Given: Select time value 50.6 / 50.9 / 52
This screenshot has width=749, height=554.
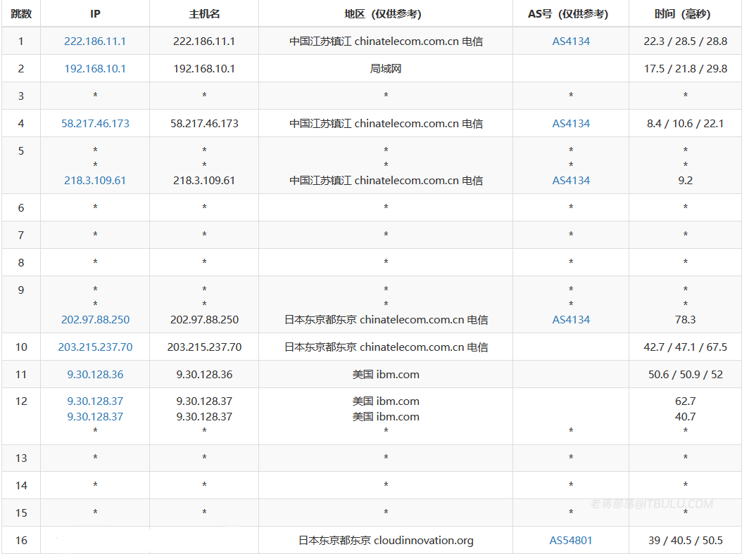Looking at the screenshot, I should point(685,375).
